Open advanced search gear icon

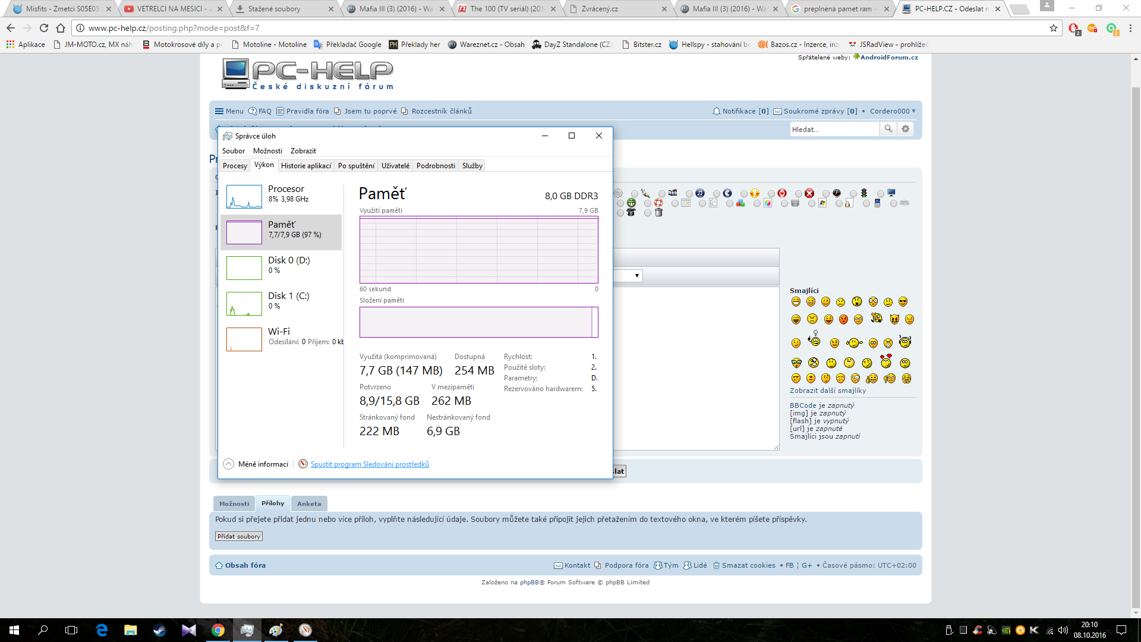pyautogui.click(x=906, y=129)
